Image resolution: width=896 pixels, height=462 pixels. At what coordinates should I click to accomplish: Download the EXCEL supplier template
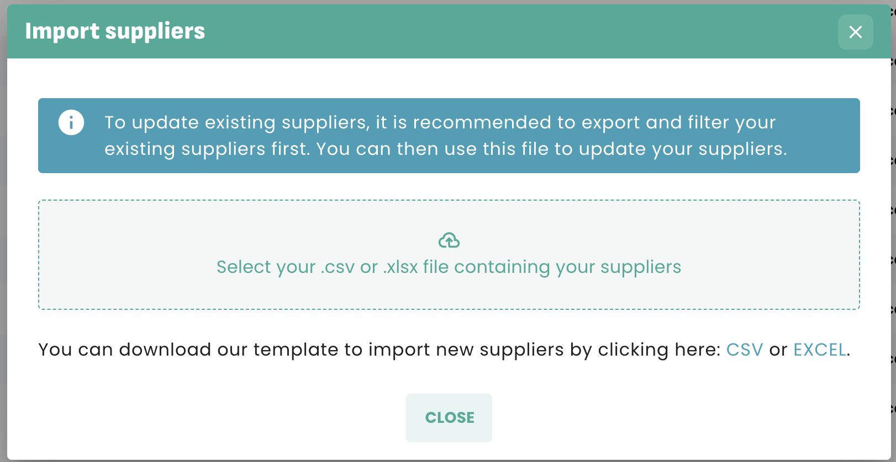(x=820, y=350)
